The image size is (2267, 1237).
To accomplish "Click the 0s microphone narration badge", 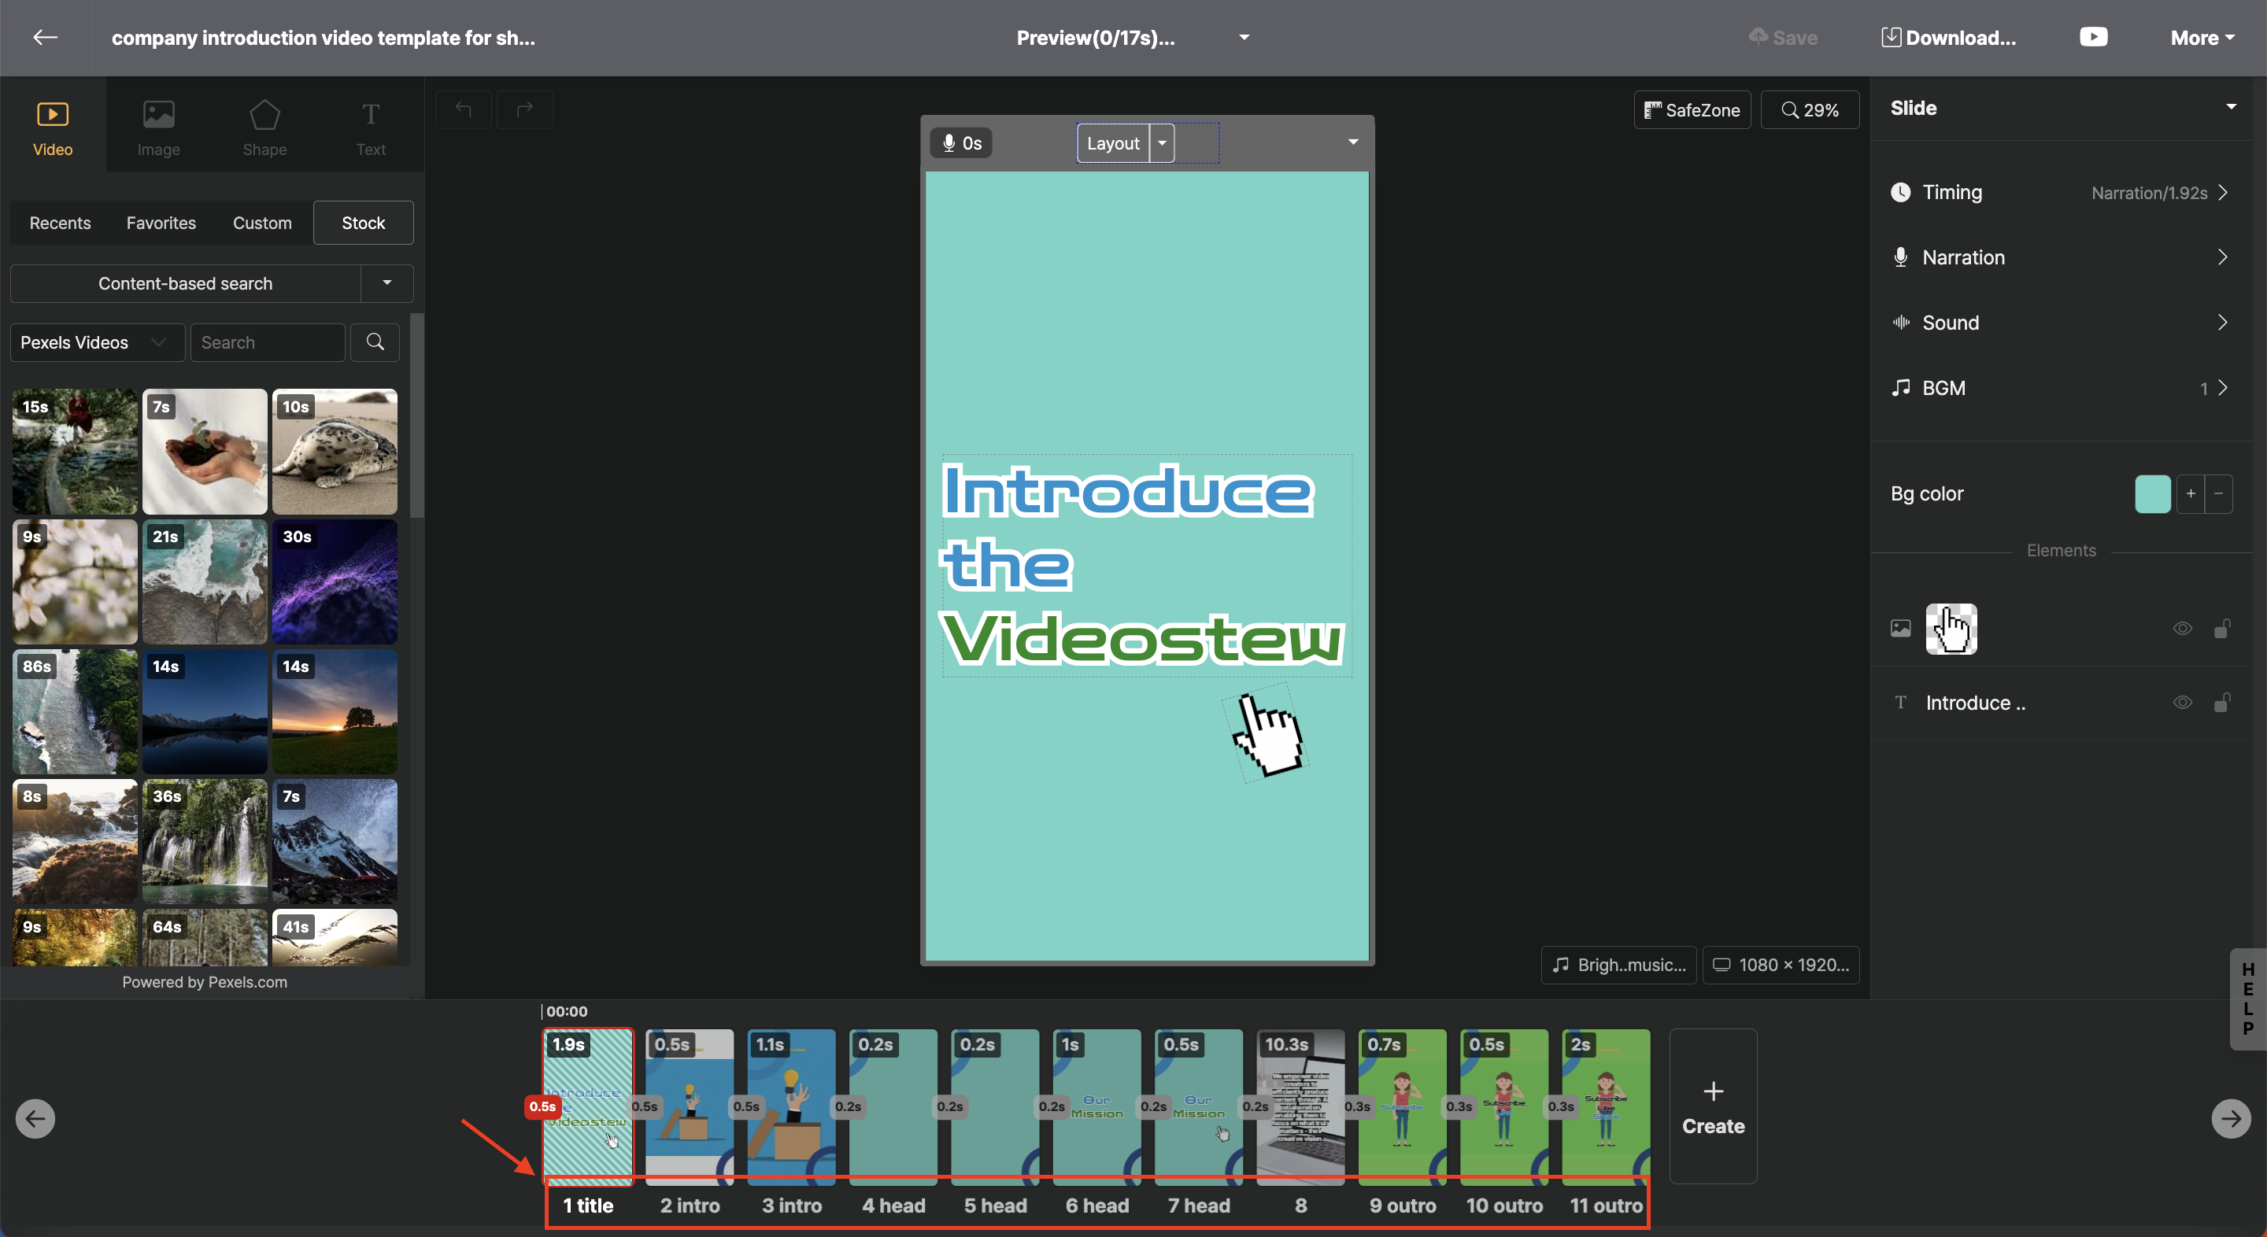I will coord(961,142).
